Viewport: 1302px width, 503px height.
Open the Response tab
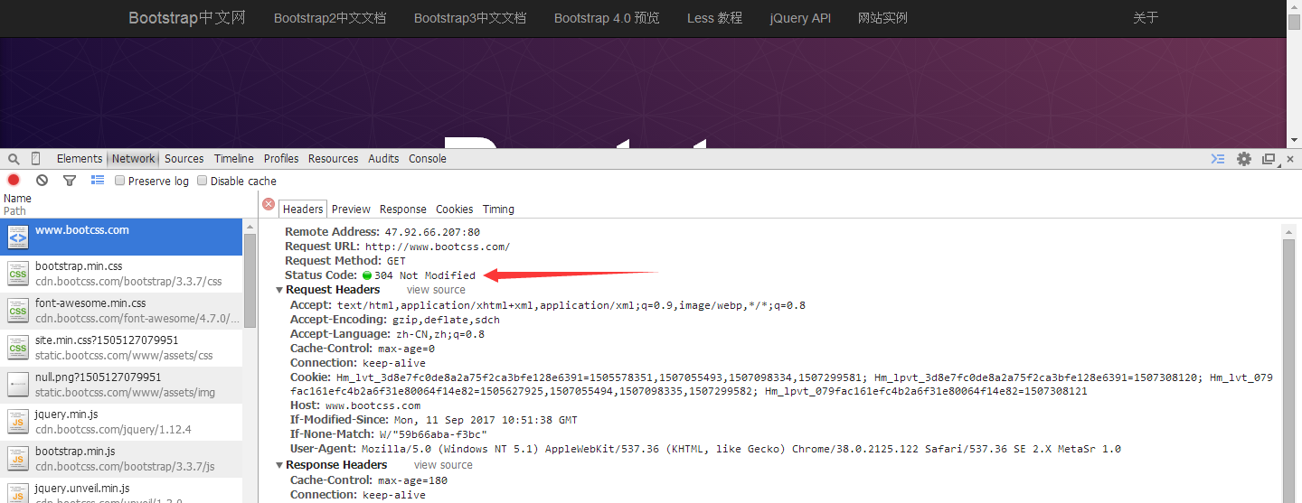[403, 210]
